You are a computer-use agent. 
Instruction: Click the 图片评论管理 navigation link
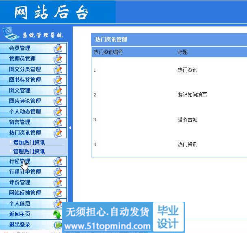(x=25, y=101)
